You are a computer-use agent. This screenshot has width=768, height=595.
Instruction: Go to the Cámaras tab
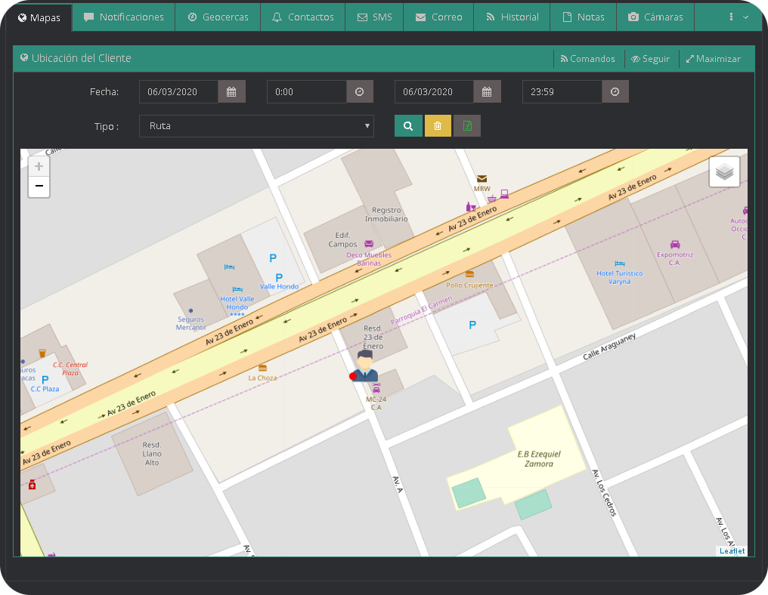655,17
